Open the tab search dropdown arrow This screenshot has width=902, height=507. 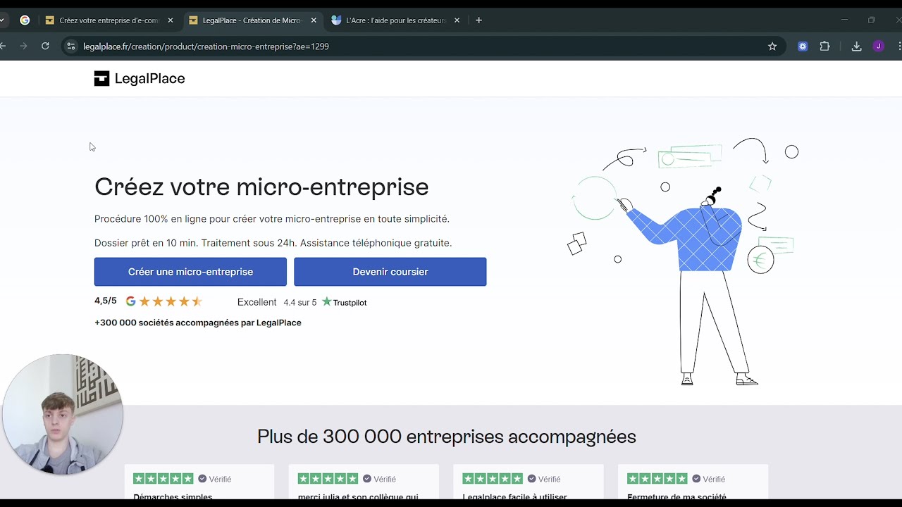pyautogui.click(x=3, y=20)
